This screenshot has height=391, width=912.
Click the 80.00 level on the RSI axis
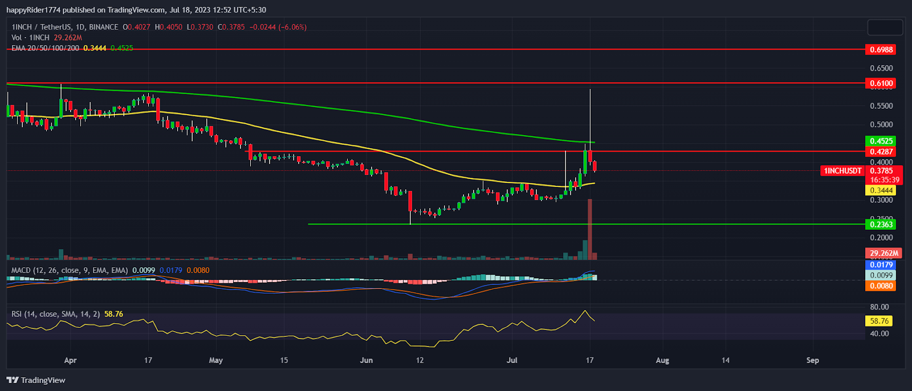click(880, 307)
